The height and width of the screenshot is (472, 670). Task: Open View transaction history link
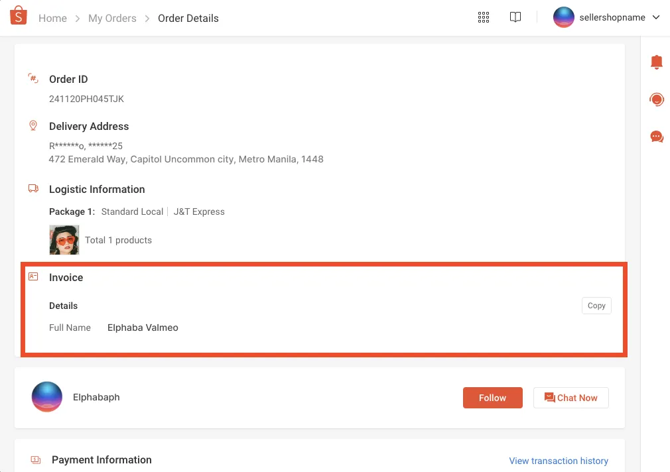tap(559, 461)
